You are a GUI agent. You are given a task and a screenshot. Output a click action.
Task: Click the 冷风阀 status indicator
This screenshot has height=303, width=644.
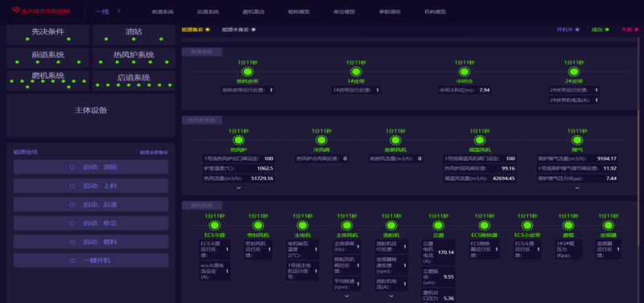point(321,140)
